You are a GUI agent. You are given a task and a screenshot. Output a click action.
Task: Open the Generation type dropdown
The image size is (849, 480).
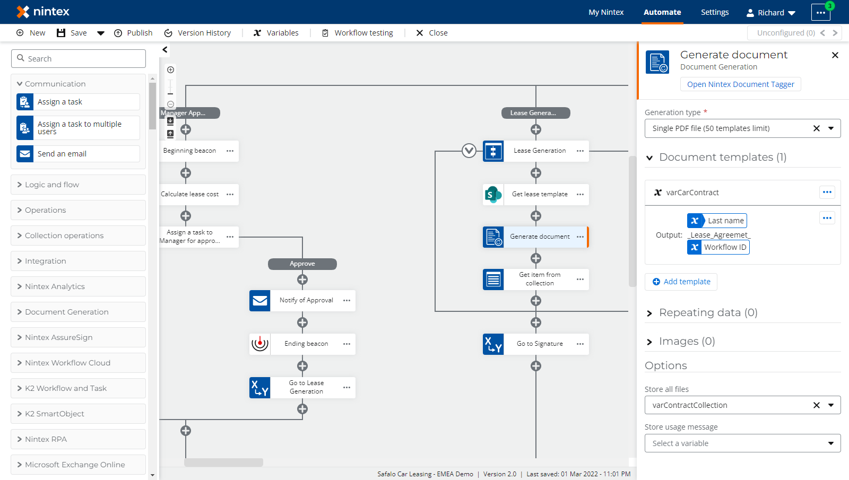point(830,128)
